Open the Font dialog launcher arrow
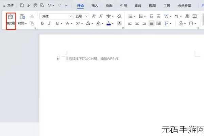204x136 pixels. (x=123, y=28)
